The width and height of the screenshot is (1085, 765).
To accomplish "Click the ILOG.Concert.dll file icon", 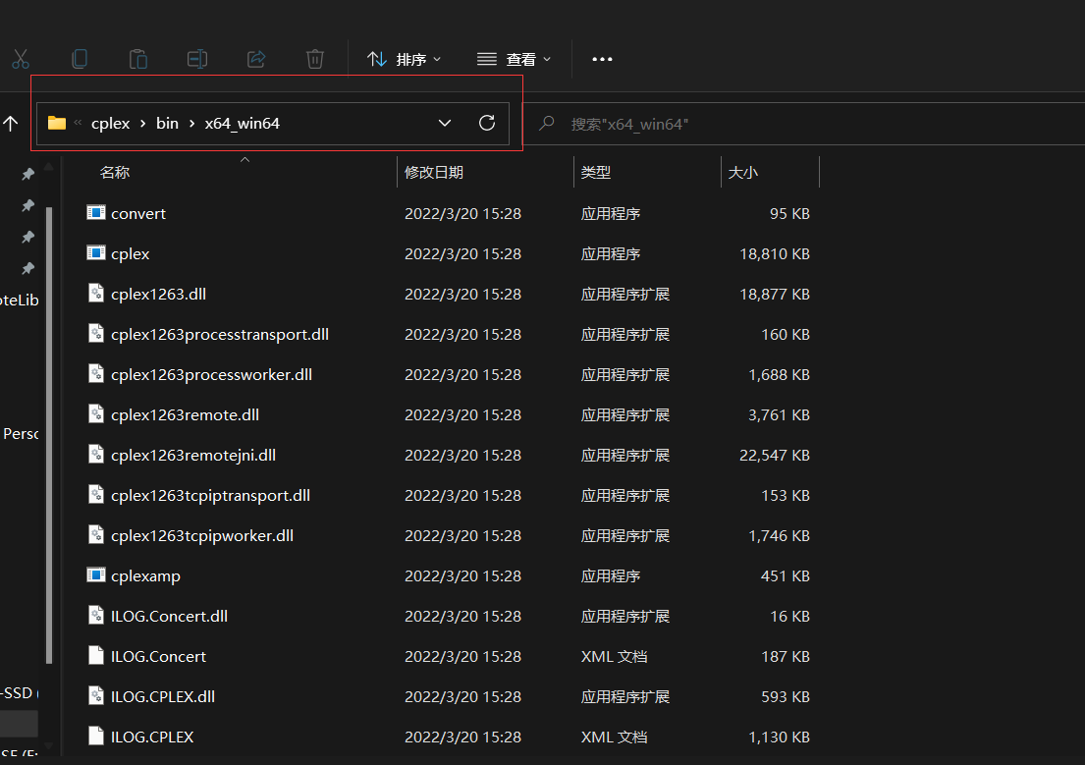I will tap(96, 615).
